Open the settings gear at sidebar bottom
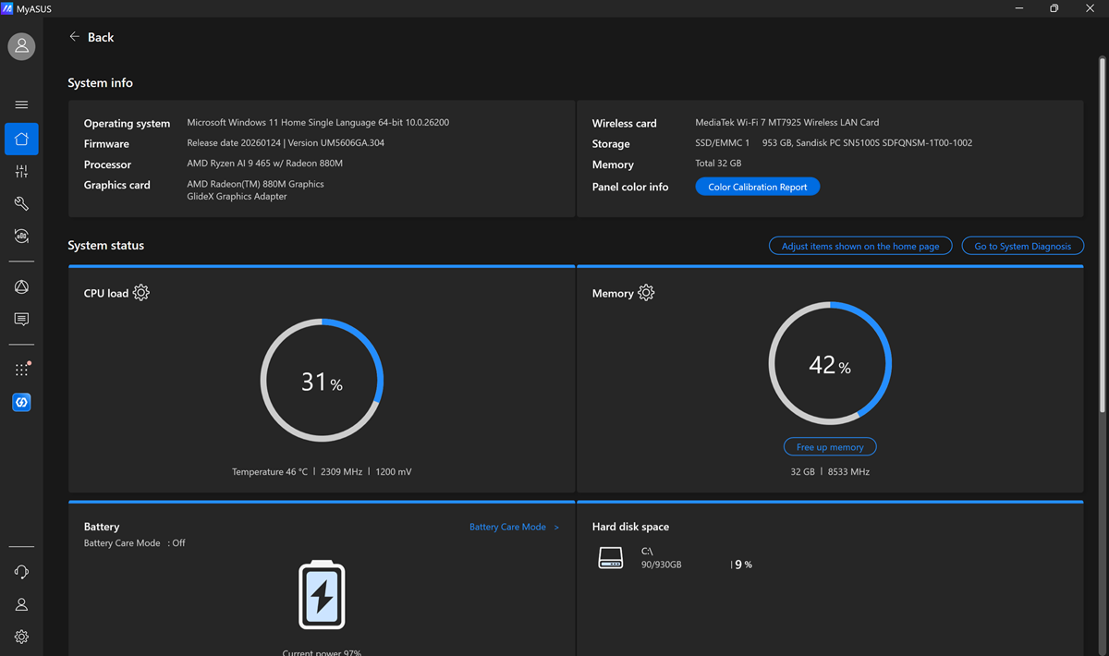This screenshot has height=656, width=1109. (x=21, y=638)
